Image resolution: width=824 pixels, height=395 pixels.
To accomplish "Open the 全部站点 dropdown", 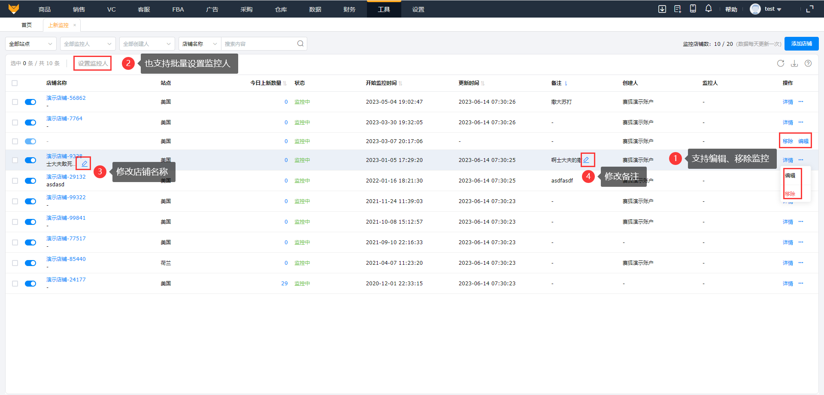I will [x=30, y=44].
